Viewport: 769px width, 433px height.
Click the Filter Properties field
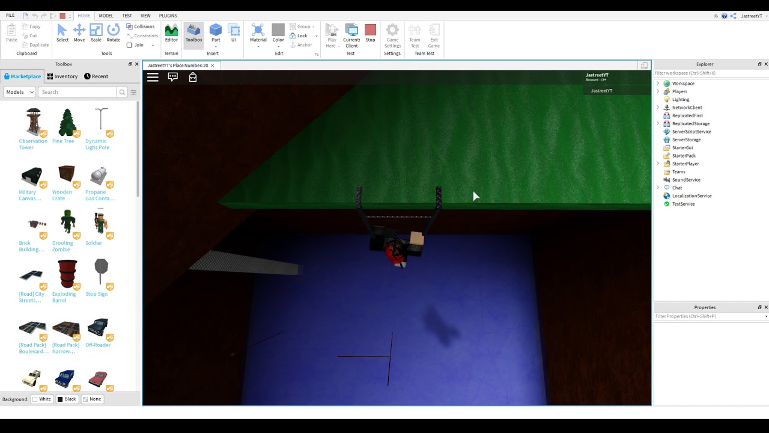(x=709, y=316)
